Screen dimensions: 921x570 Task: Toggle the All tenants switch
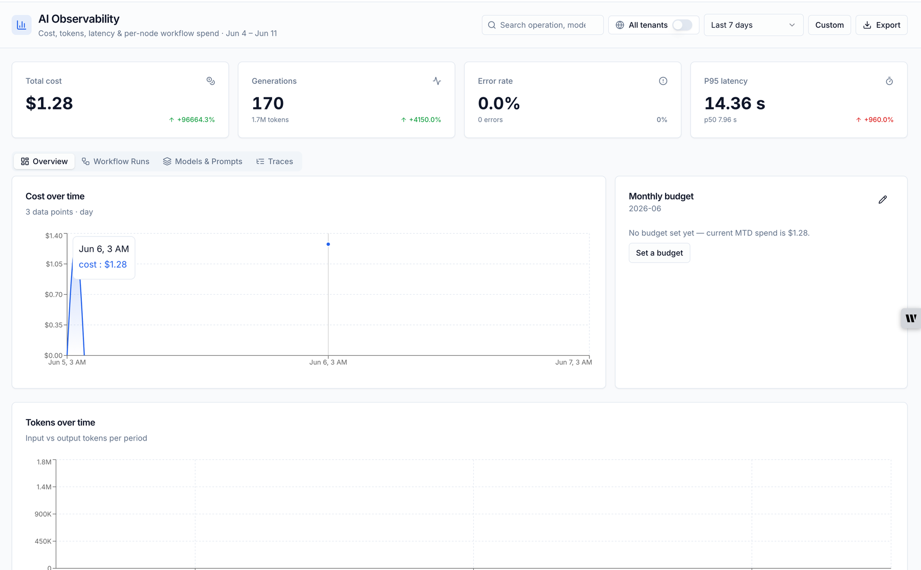[682, 25]
